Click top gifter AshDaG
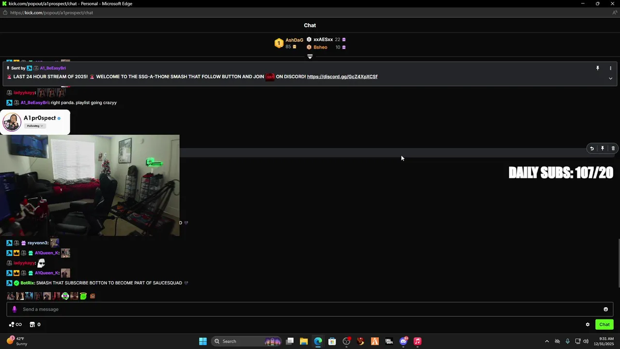The image size is (620, 349). coord(294,40)
